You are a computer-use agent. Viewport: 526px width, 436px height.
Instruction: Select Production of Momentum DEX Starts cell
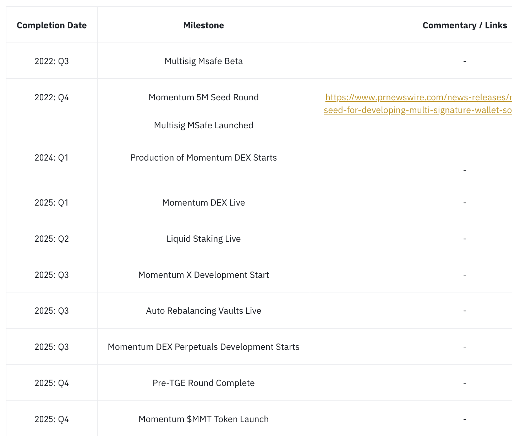(x=203, y=158)
